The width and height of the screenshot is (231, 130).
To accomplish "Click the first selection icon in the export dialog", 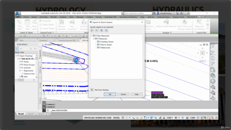I will point(92,30).
